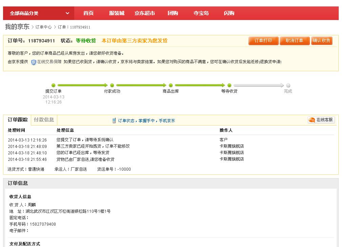Click the 取消订单 button

[x=295, y=40]
